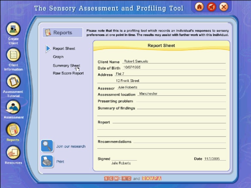Click the Join our research link
This screenshot has width=251, height=188.
click(x=71, y=146)
